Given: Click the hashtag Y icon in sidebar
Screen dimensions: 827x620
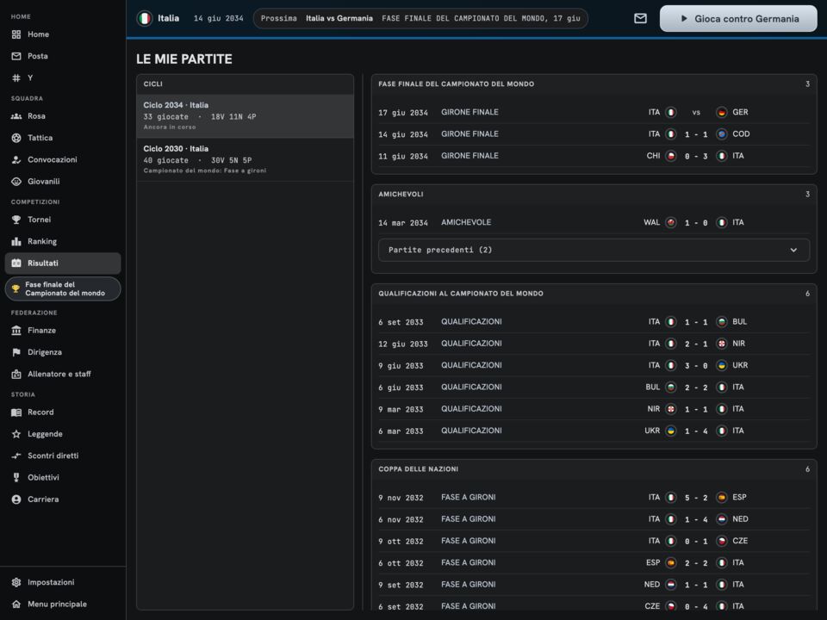Looking at the screenshot, I should tap(16, 78).
